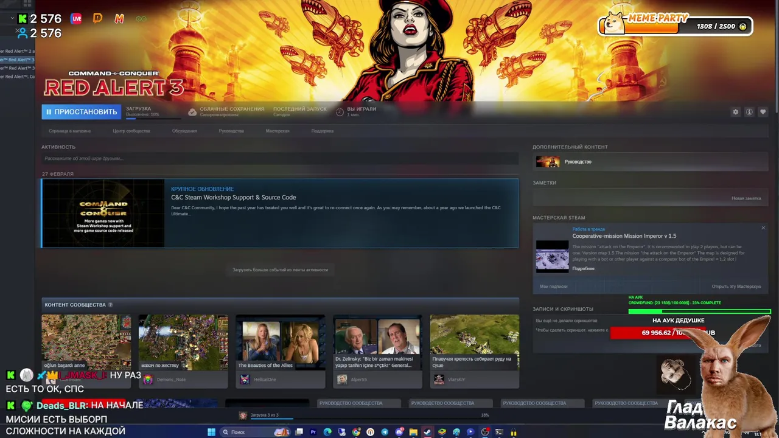Open terminal icon on taskbar
Screen dimensions: 779x438
[499, 432]
